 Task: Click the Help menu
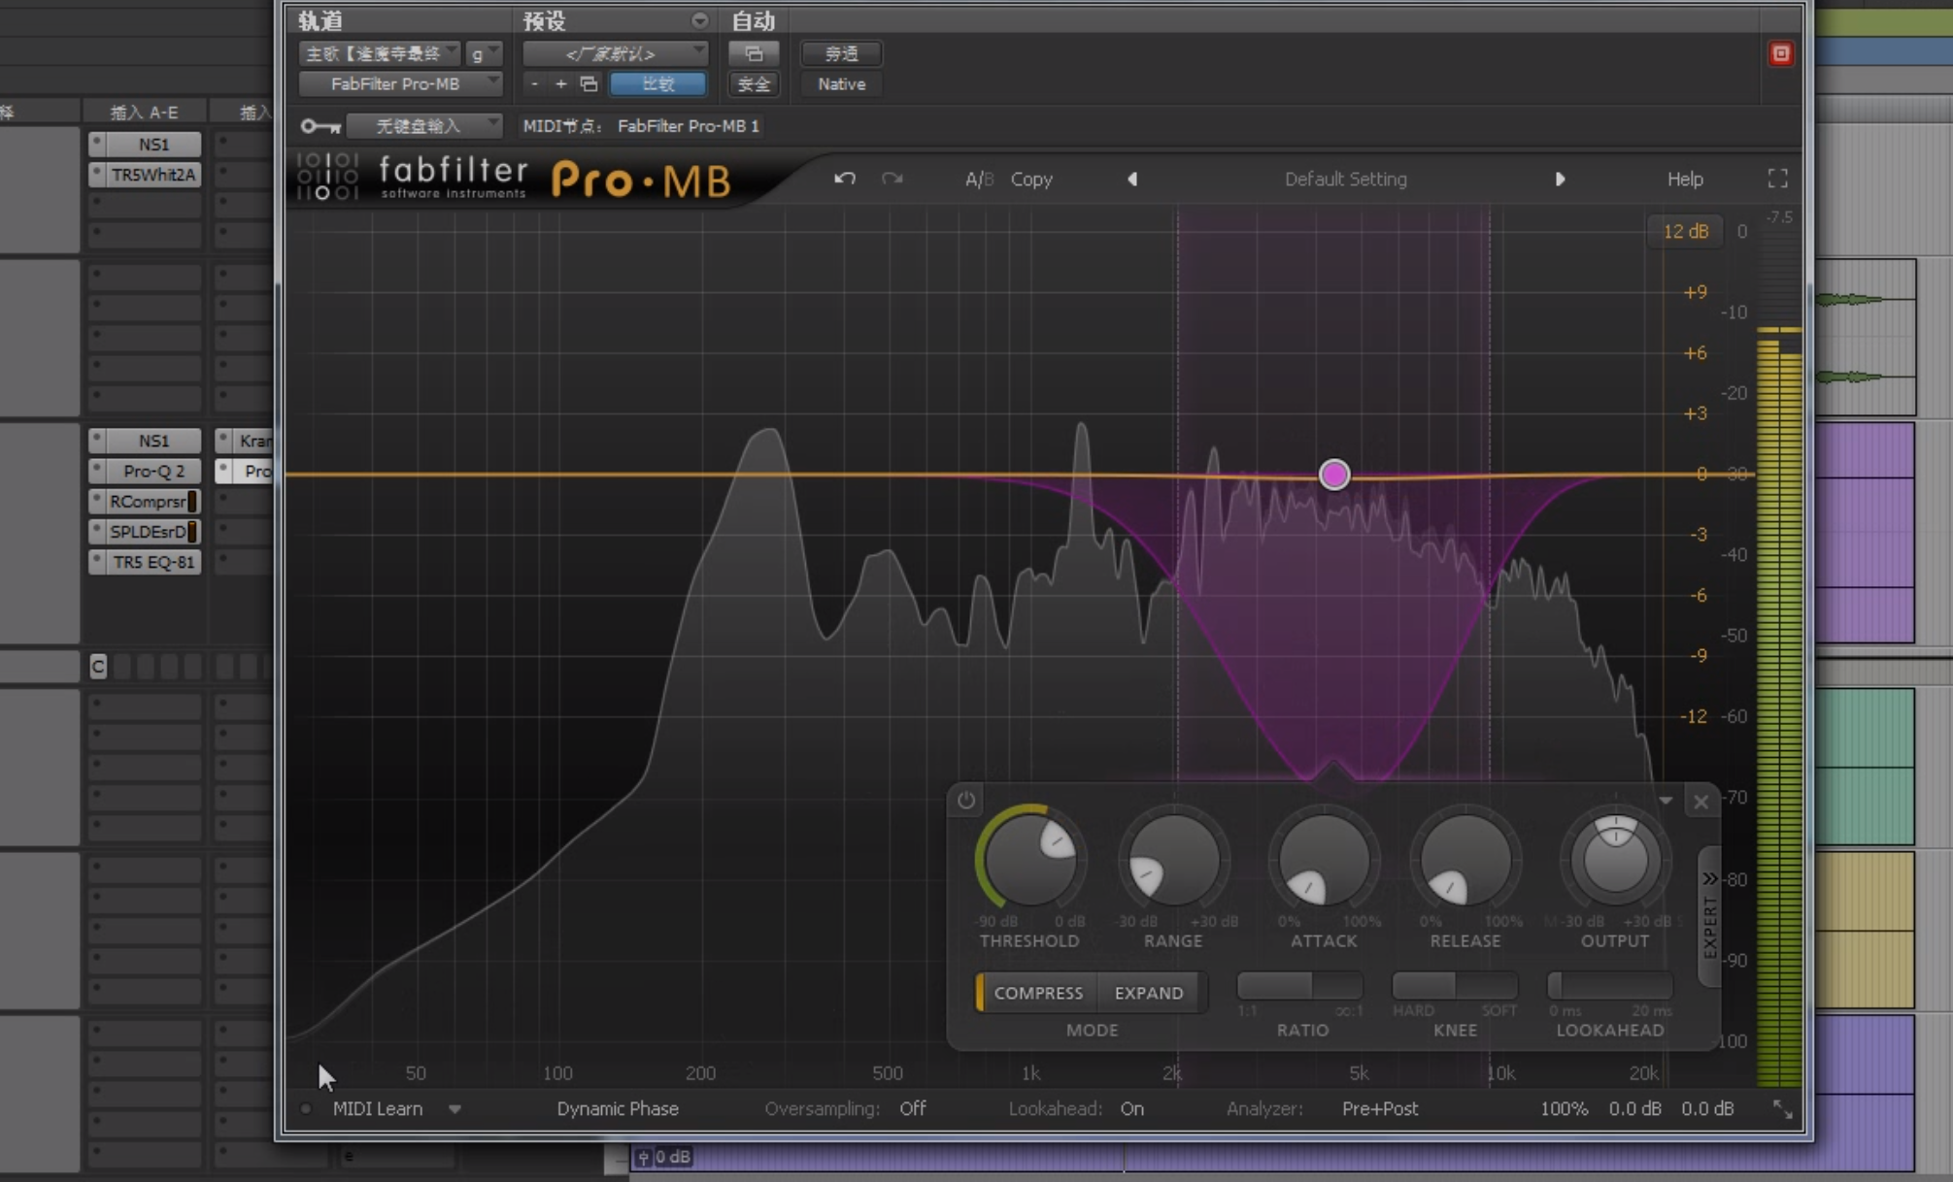point(1685,179)
